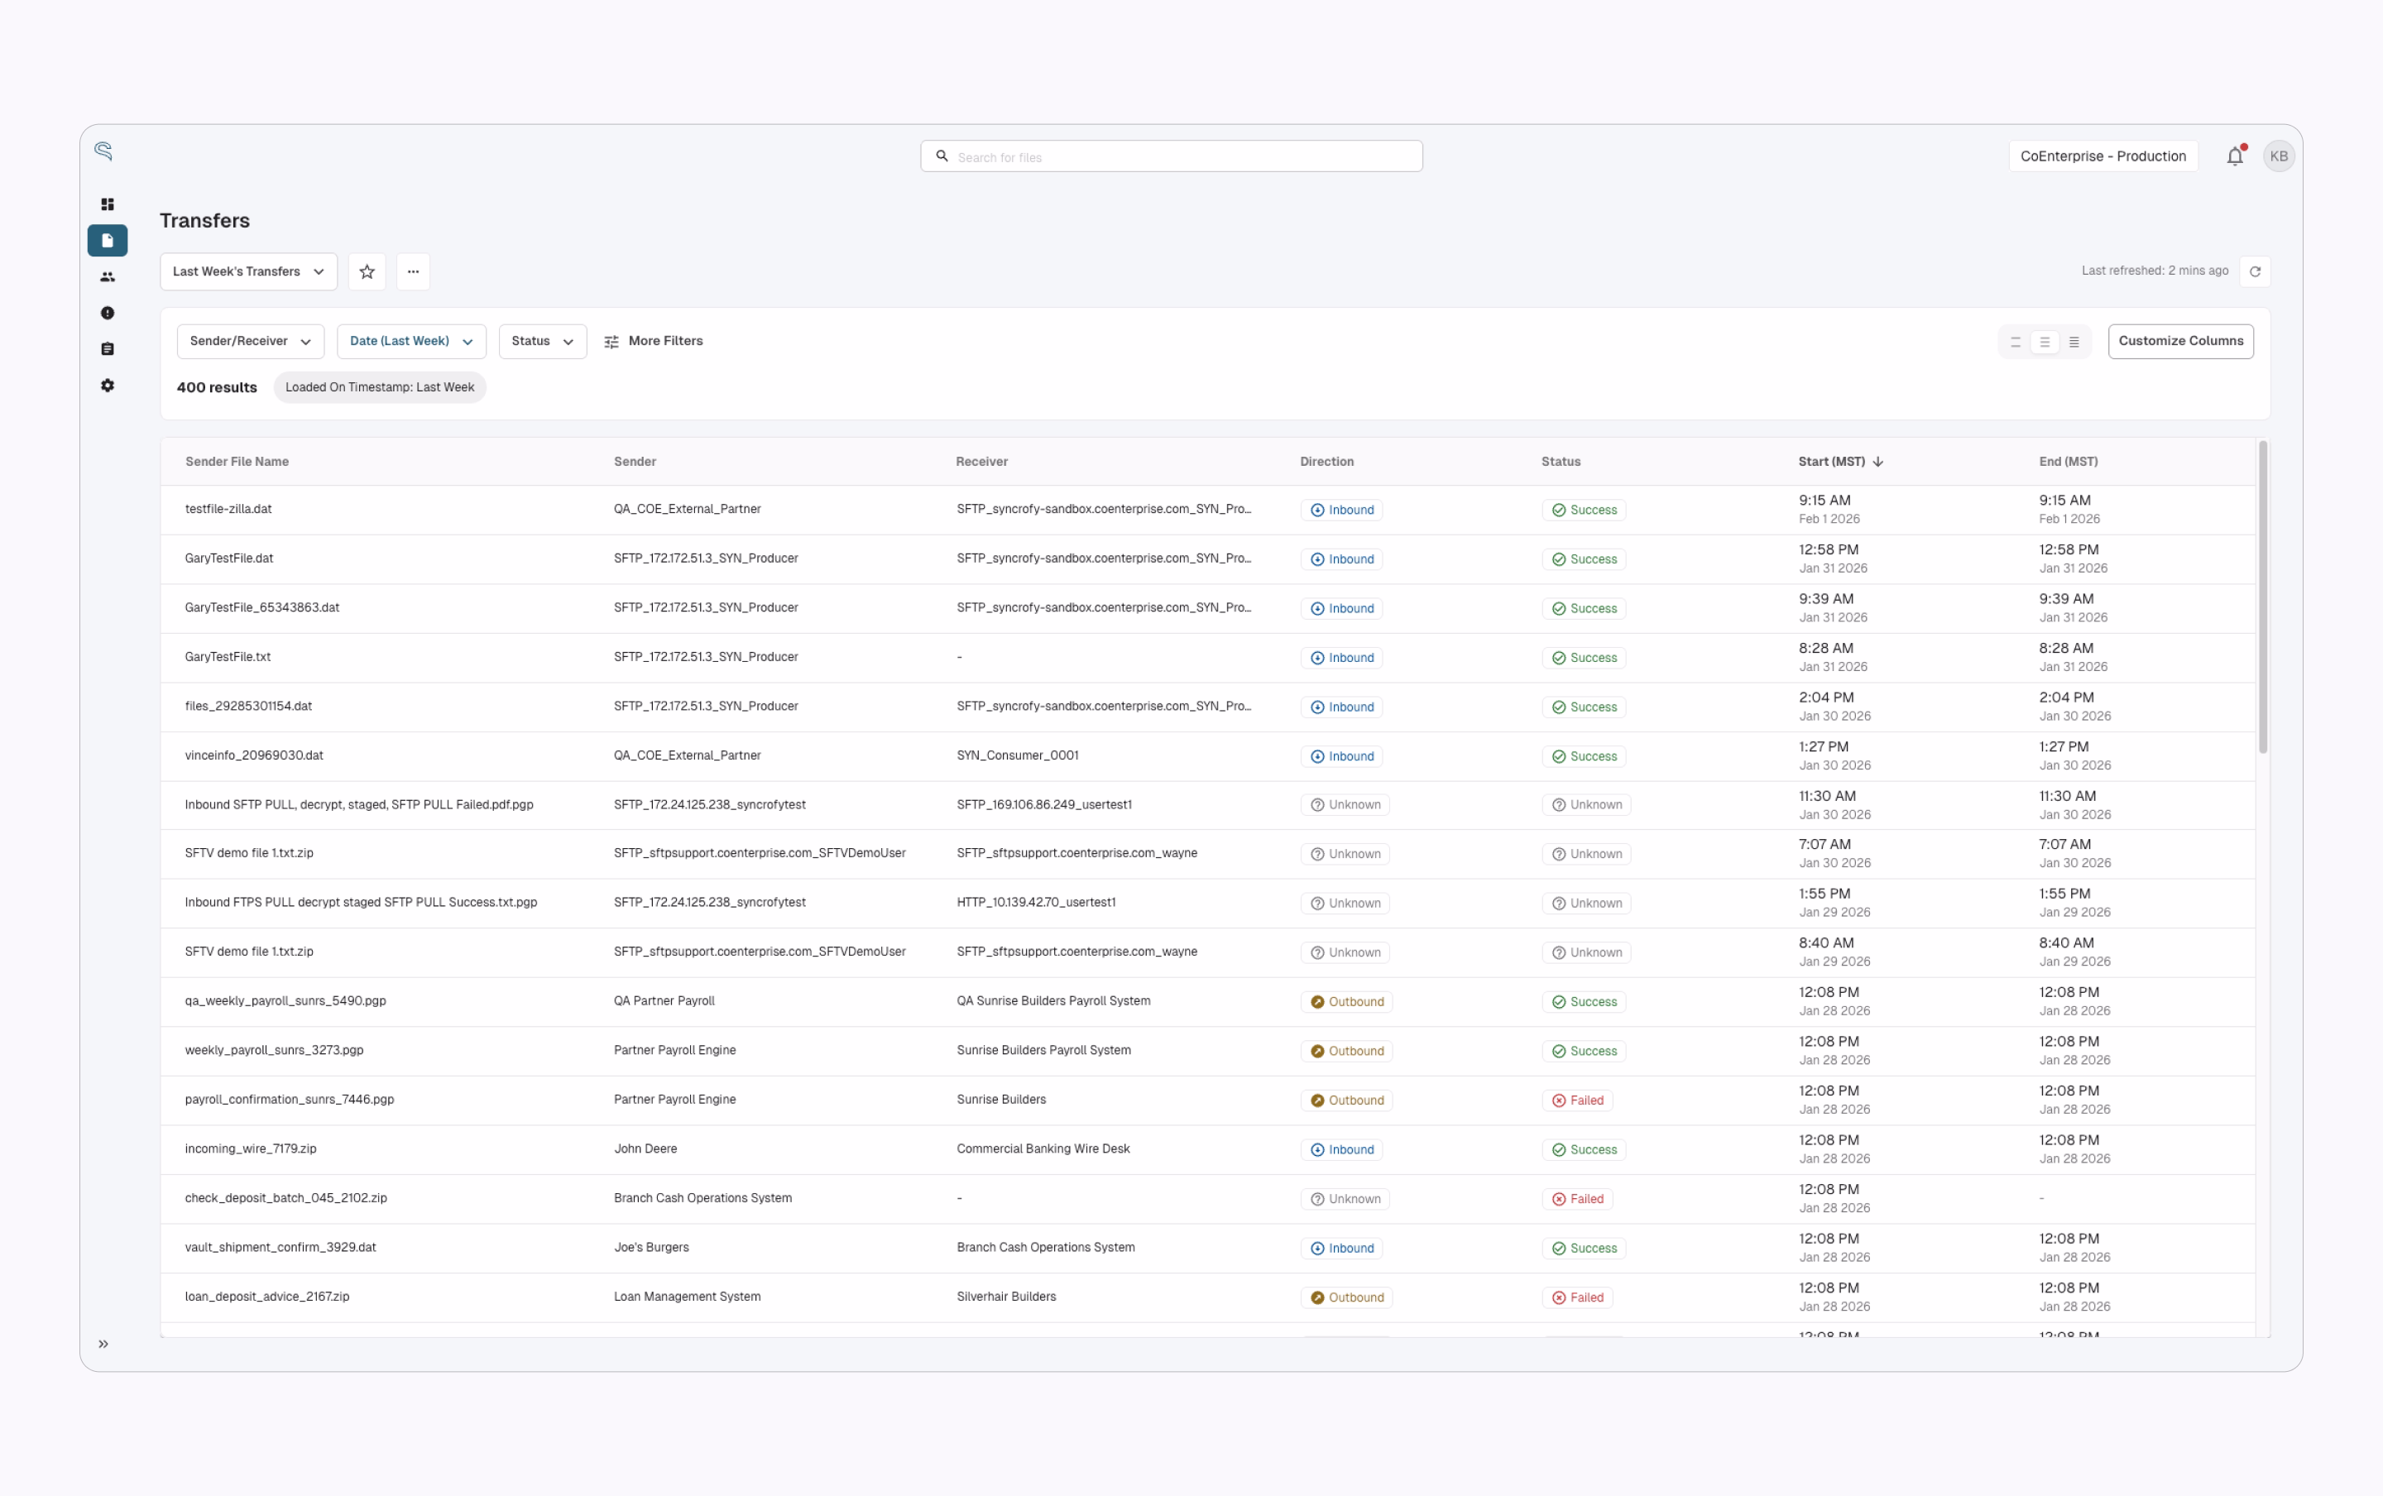This screenshot has height=1496, width=2383.
Task: Open Settings via the gear icon
Action: click(x=107, y=386)
